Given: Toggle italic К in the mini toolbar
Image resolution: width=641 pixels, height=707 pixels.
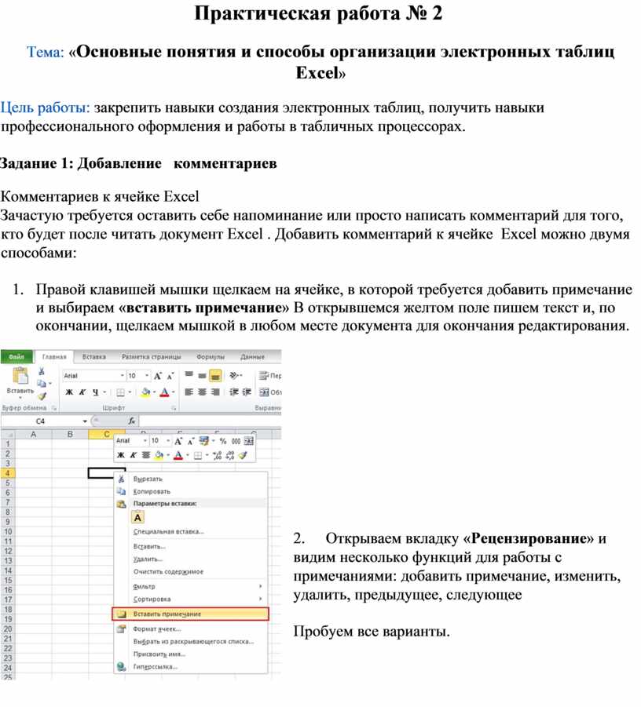Looking at the screenshot, I should [134, 455].
